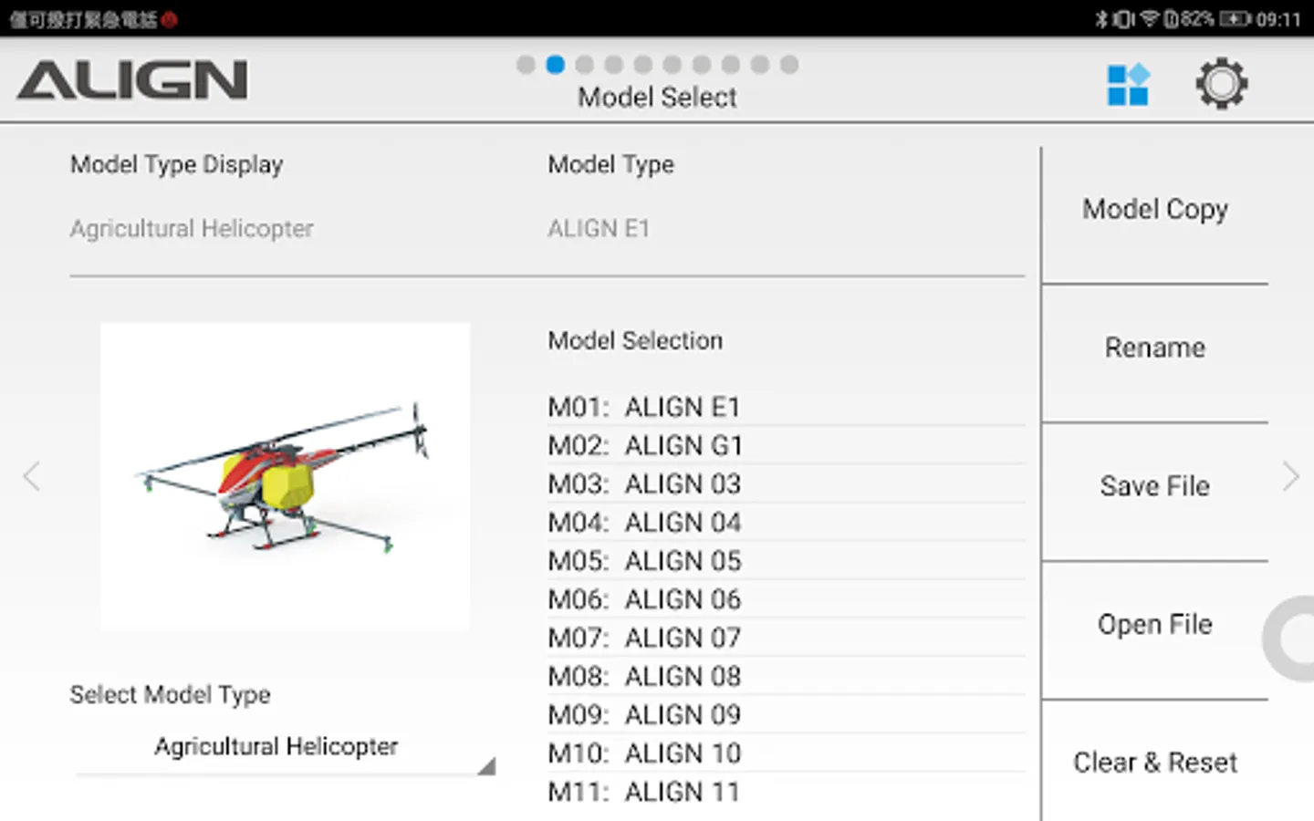Jump to the first page indicator dot
Viewport: 1314px width, 821px height.
coord(526,65)
